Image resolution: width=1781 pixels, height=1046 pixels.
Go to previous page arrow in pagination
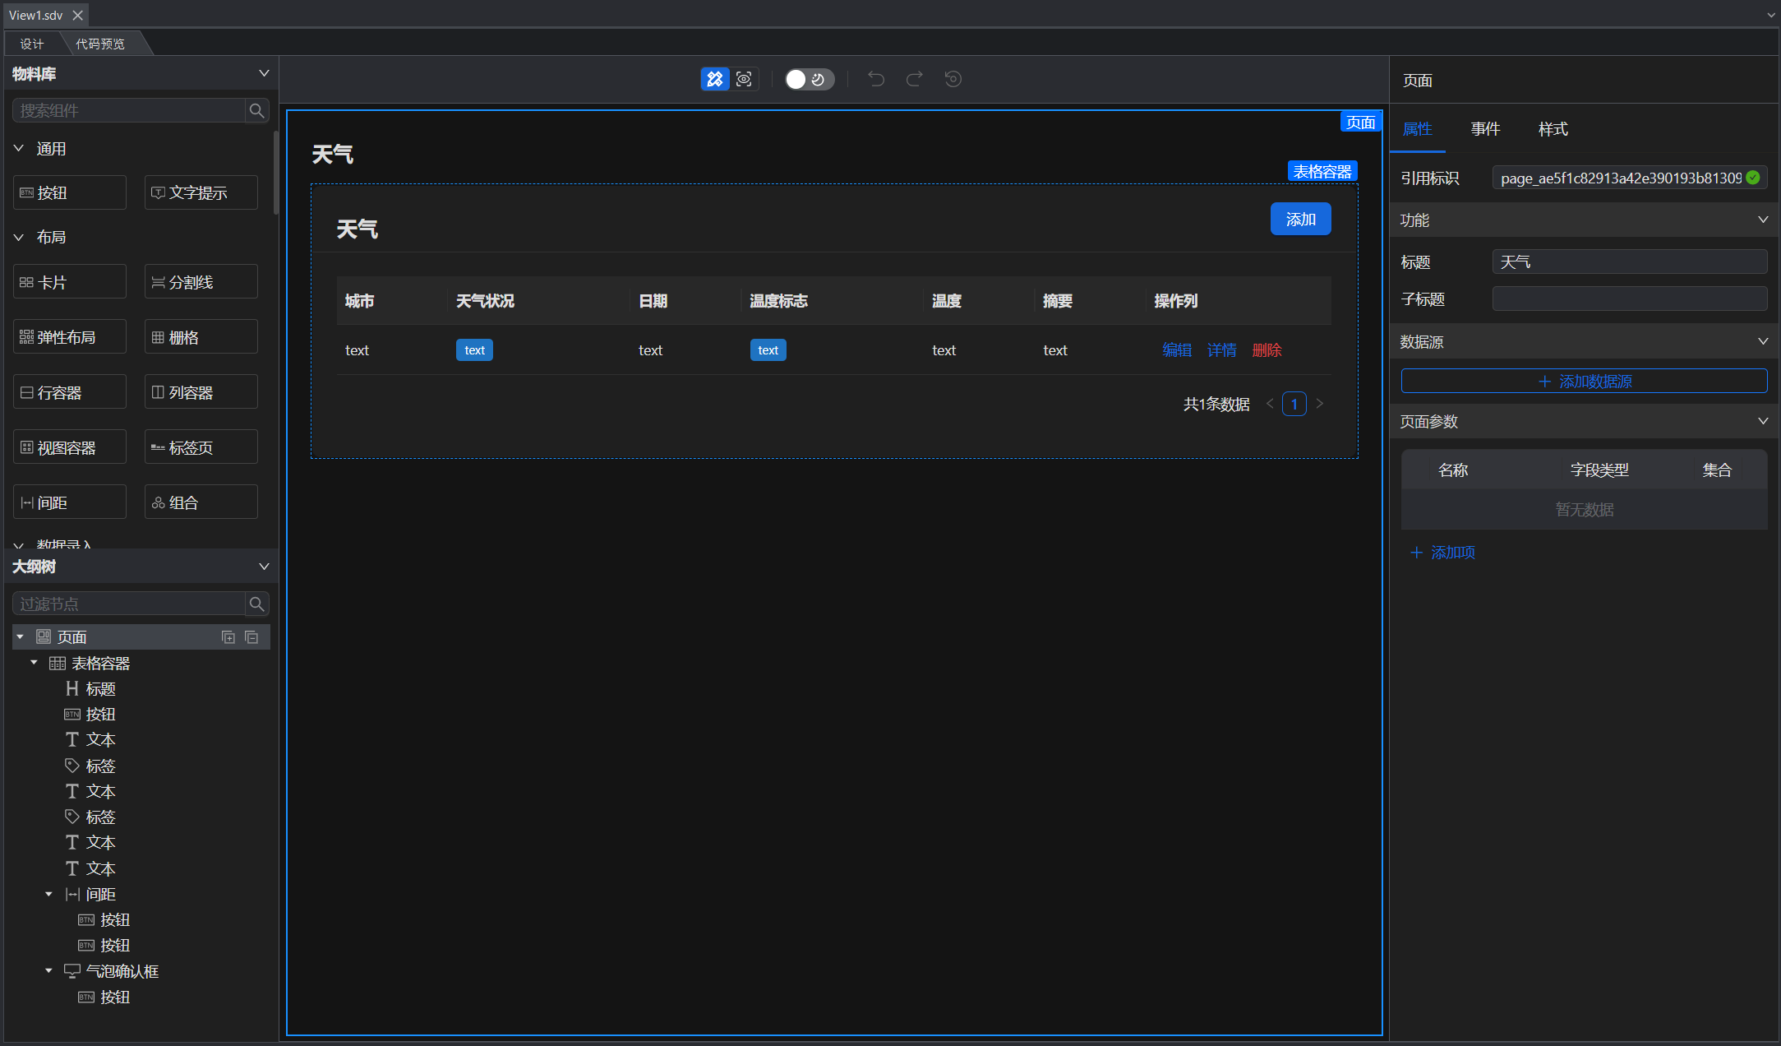point(1270,404)
